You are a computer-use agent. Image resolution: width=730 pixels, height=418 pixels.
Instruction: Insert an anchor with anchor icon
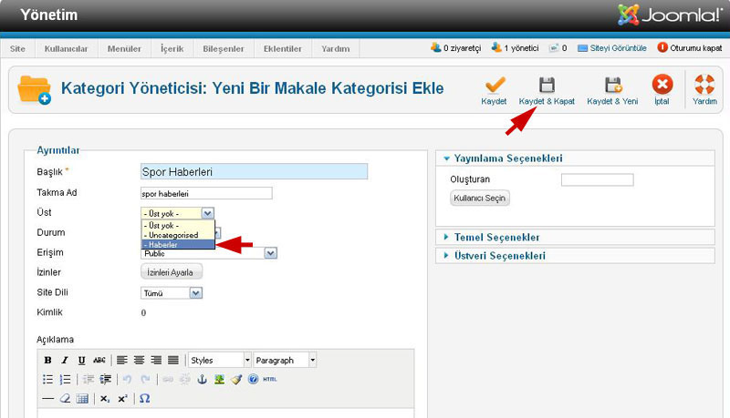pyautogui.click(x=202, y=380)
